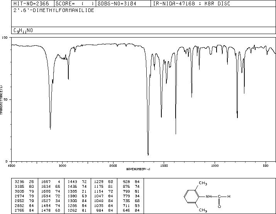Select the 1175 peak row

[103, 187]
